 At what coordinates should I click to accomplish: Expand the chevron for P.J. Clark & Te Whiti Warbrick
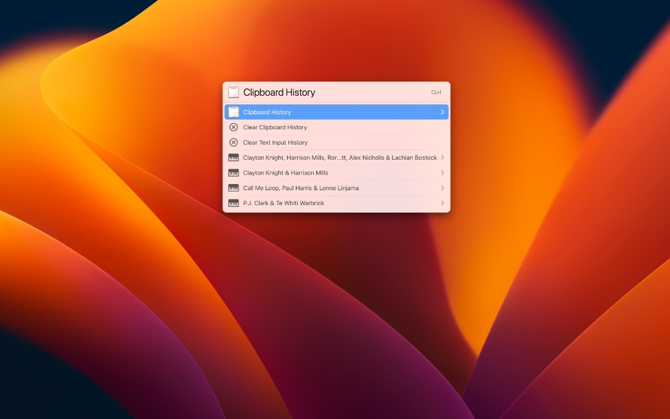point(442,203)
